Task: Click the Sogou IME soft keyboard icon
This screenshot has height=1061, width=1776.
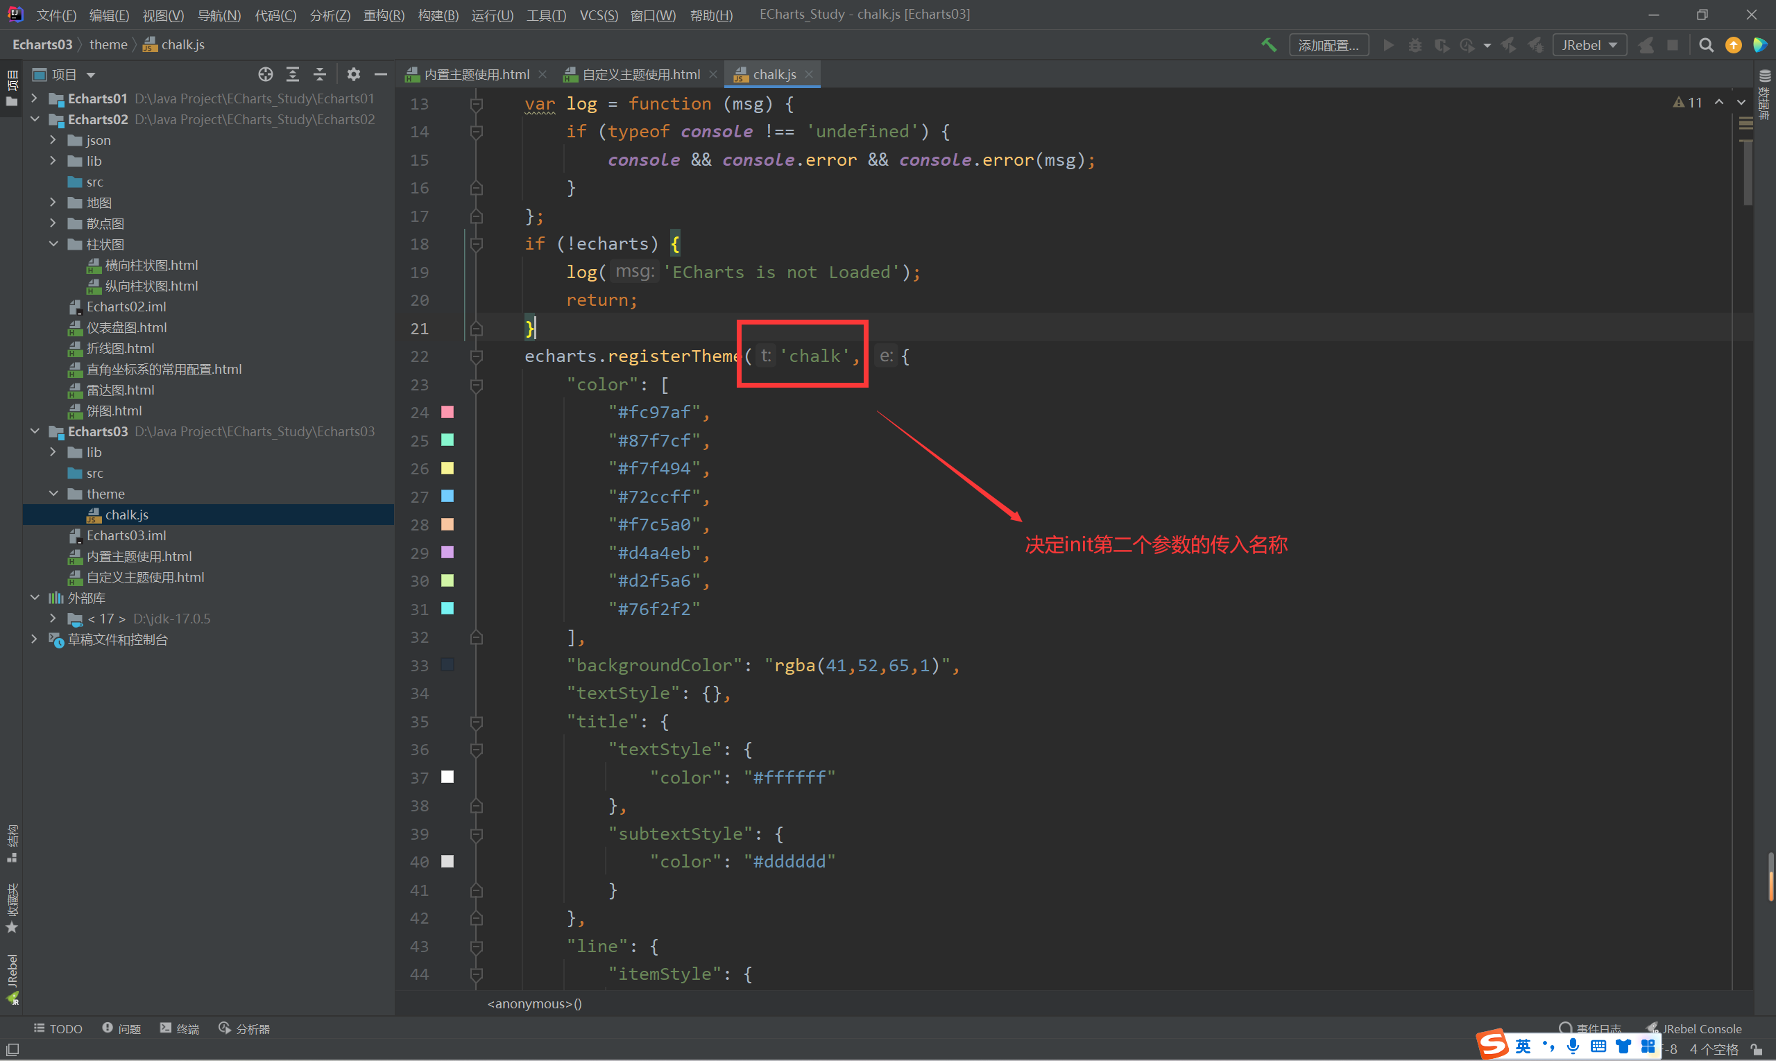Action: click(1598, 1046)
